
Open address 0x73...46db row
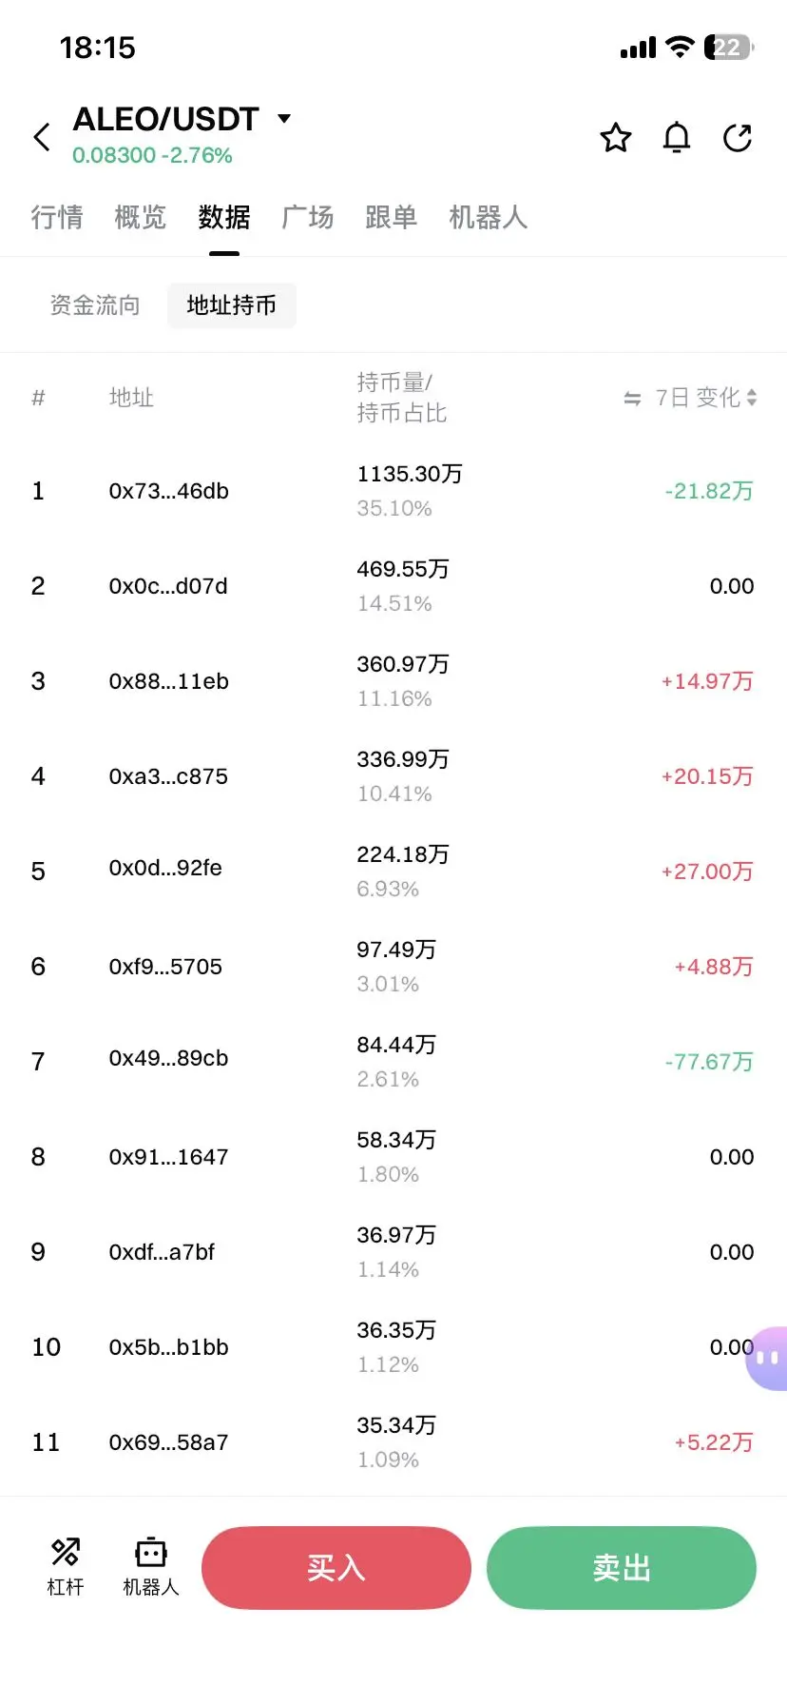pyautogui.click(x=169, y=491)
